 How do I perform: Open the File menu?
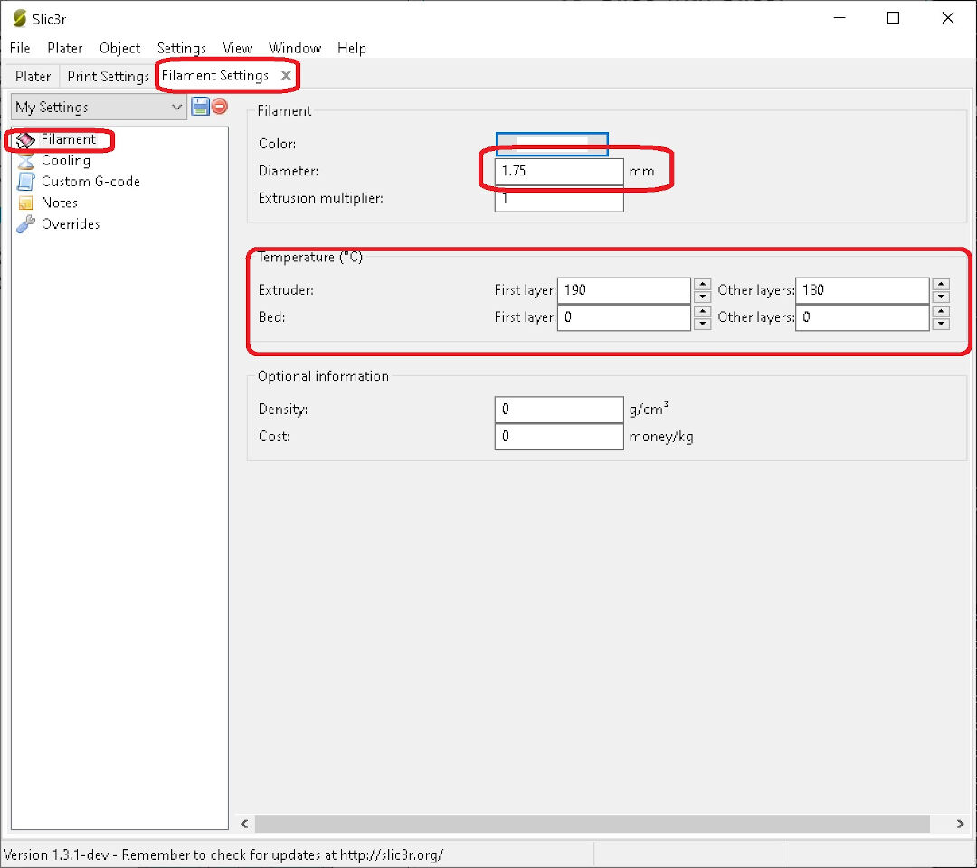[20, 48]
